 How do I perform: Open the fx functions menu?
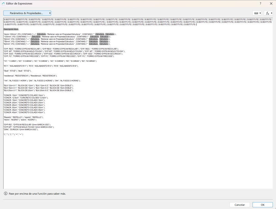click(268, 13)
